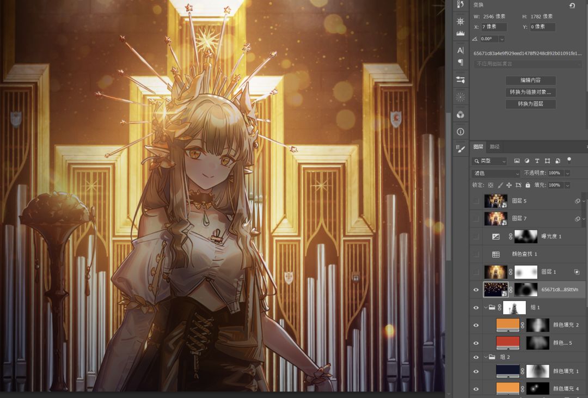Hide the 组 1 group layer

point(476,308)
